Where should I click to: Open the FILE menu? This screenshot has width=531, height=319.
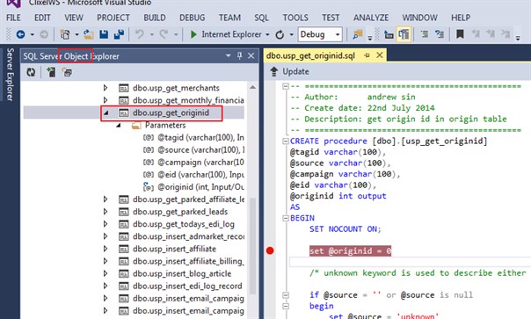13,18
